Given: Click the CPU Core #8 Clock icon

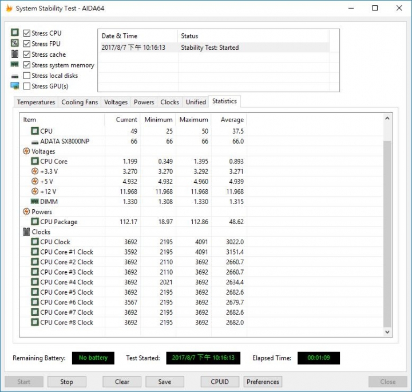Looking at the screenshot, I should [35, 322].
